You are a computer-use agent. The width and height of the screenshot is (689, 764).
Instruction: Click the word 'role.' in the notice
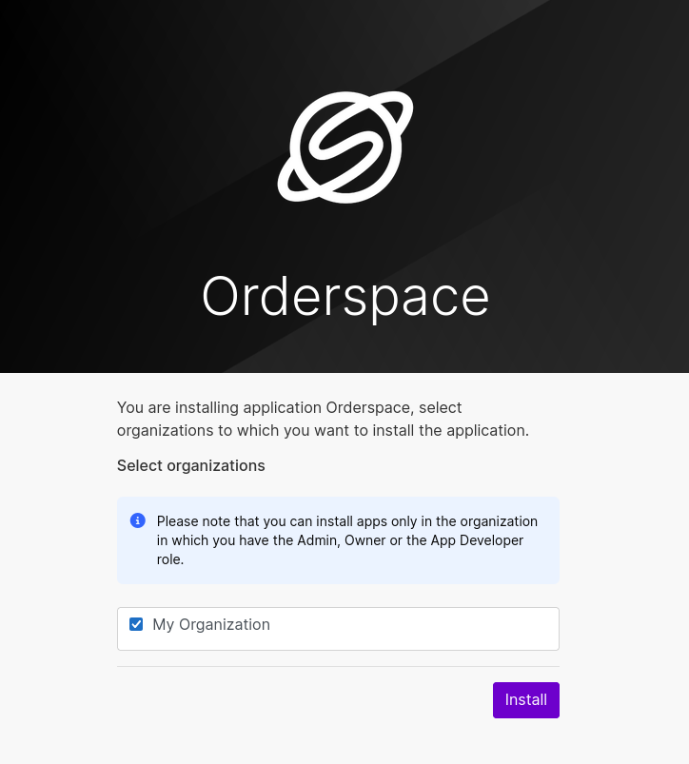click(170, 559)
